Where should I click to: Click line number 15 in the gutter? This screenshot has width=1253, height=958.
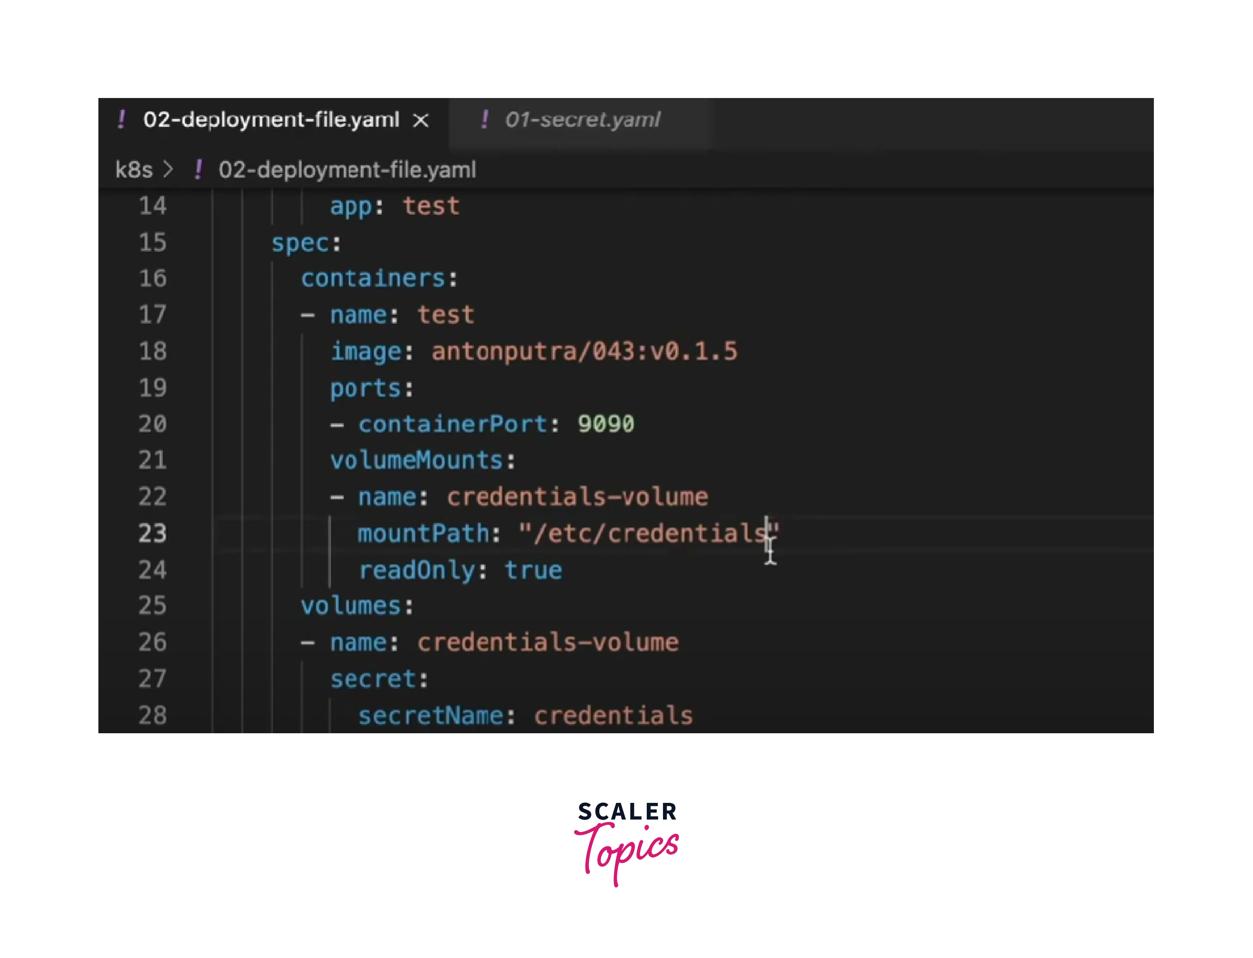tap(152, 243)
